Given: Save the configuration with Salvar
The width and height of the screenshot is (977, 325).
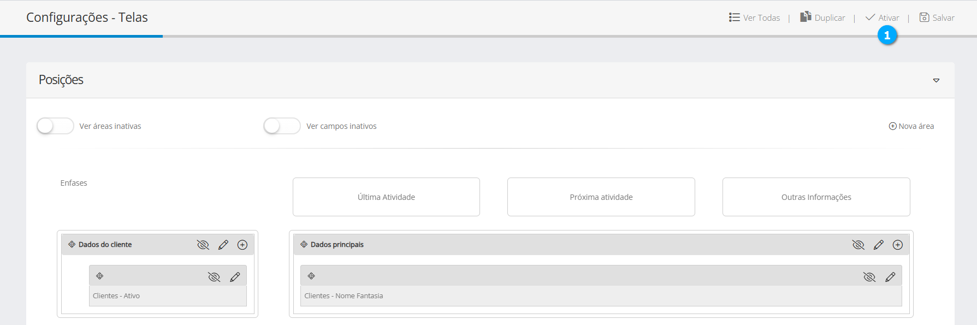Looking at the screenshot, I should pyautogui.click(x=937, y=17).
